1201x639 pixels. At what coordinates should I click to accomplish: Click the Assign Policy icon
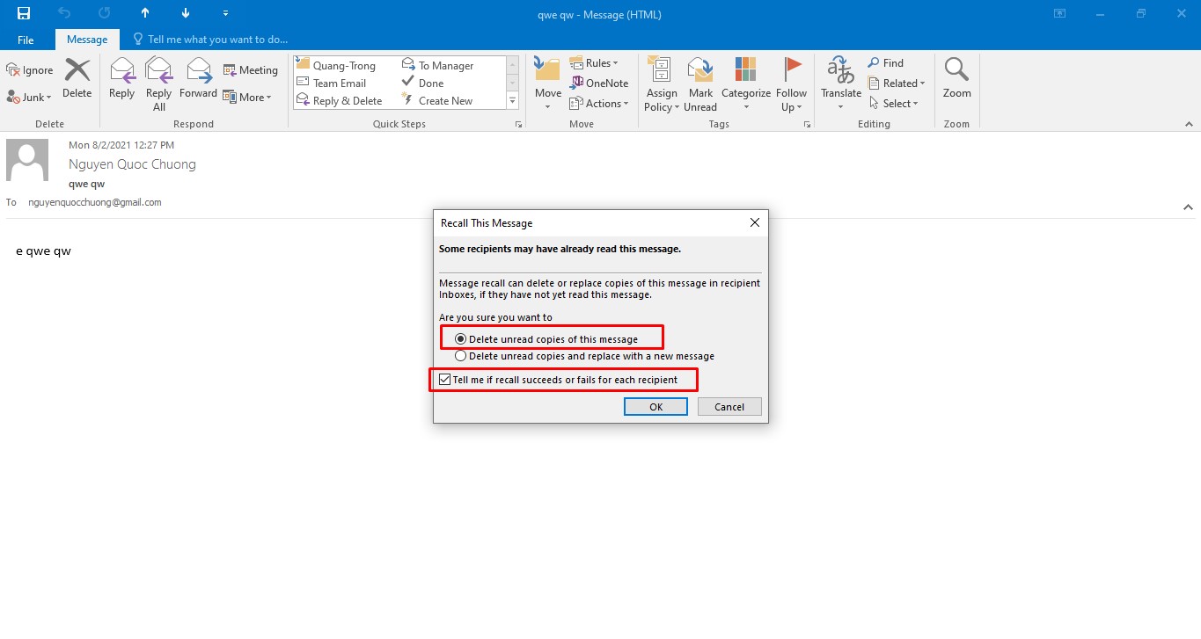[x=660, y=84]
